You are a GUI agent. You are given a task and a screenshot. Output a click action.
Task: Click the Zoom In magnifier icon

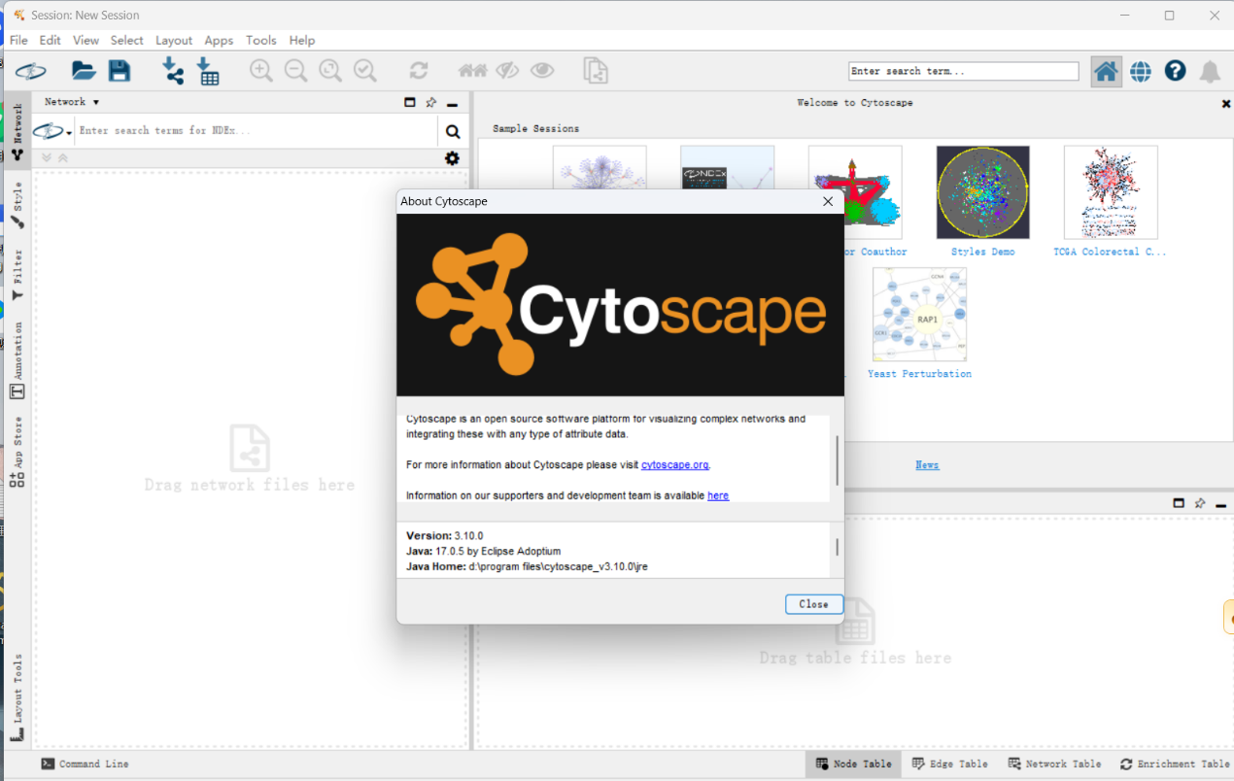[260, 71]
